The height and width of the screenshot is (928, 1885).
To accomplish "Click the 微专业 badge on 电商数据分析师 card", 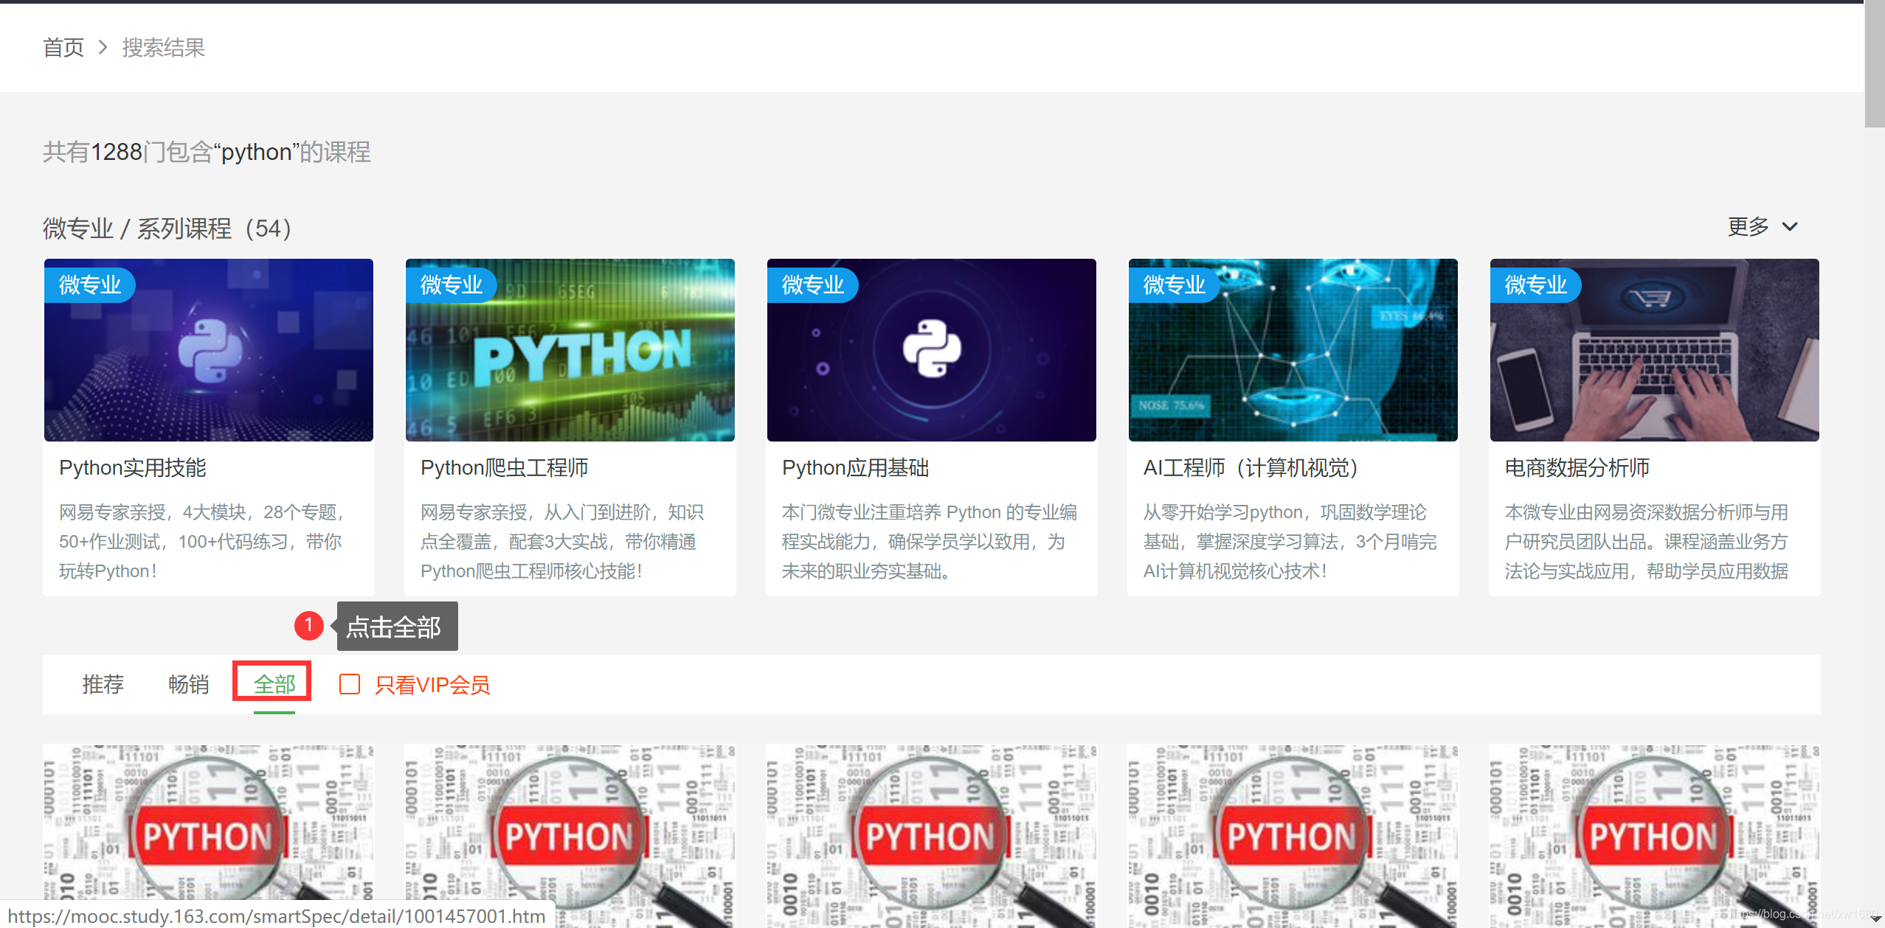I will tap(1535, 285).
